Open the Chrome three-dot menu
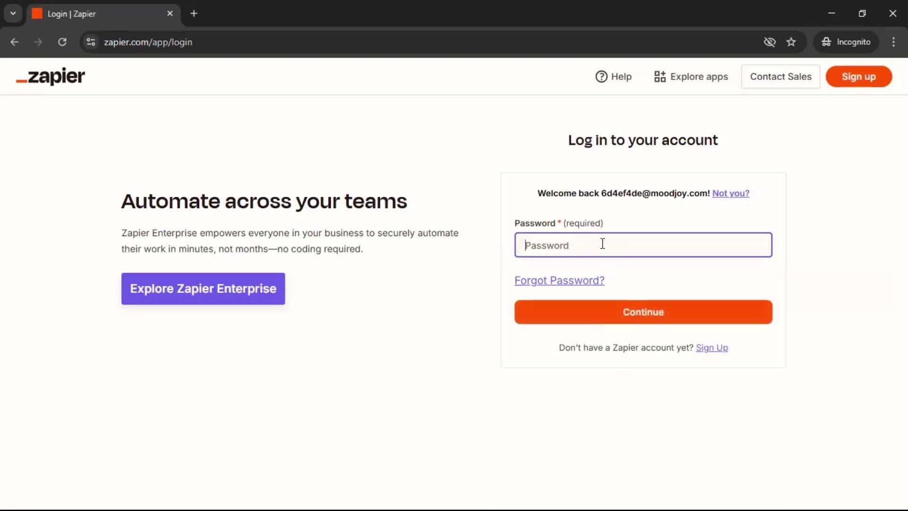 click(893, 42)
